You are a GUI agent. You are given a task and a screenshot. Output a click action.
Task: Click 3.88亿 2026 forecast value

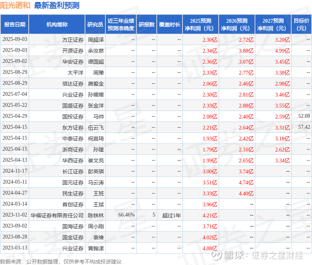[x=246, y=51]
